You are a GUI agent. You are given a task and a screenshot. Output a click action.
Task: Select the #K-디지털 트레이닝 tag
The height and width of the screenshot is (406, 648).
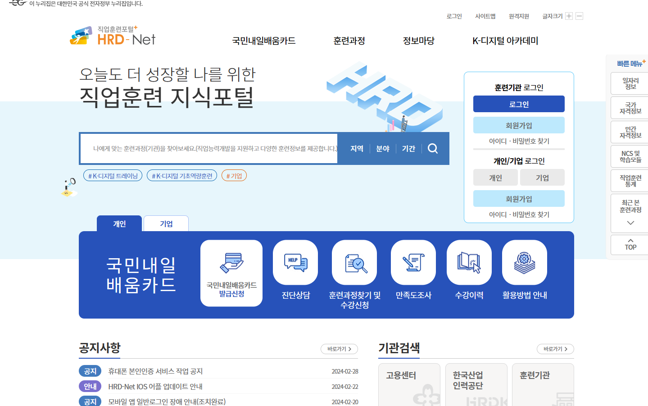coord(113,175)
